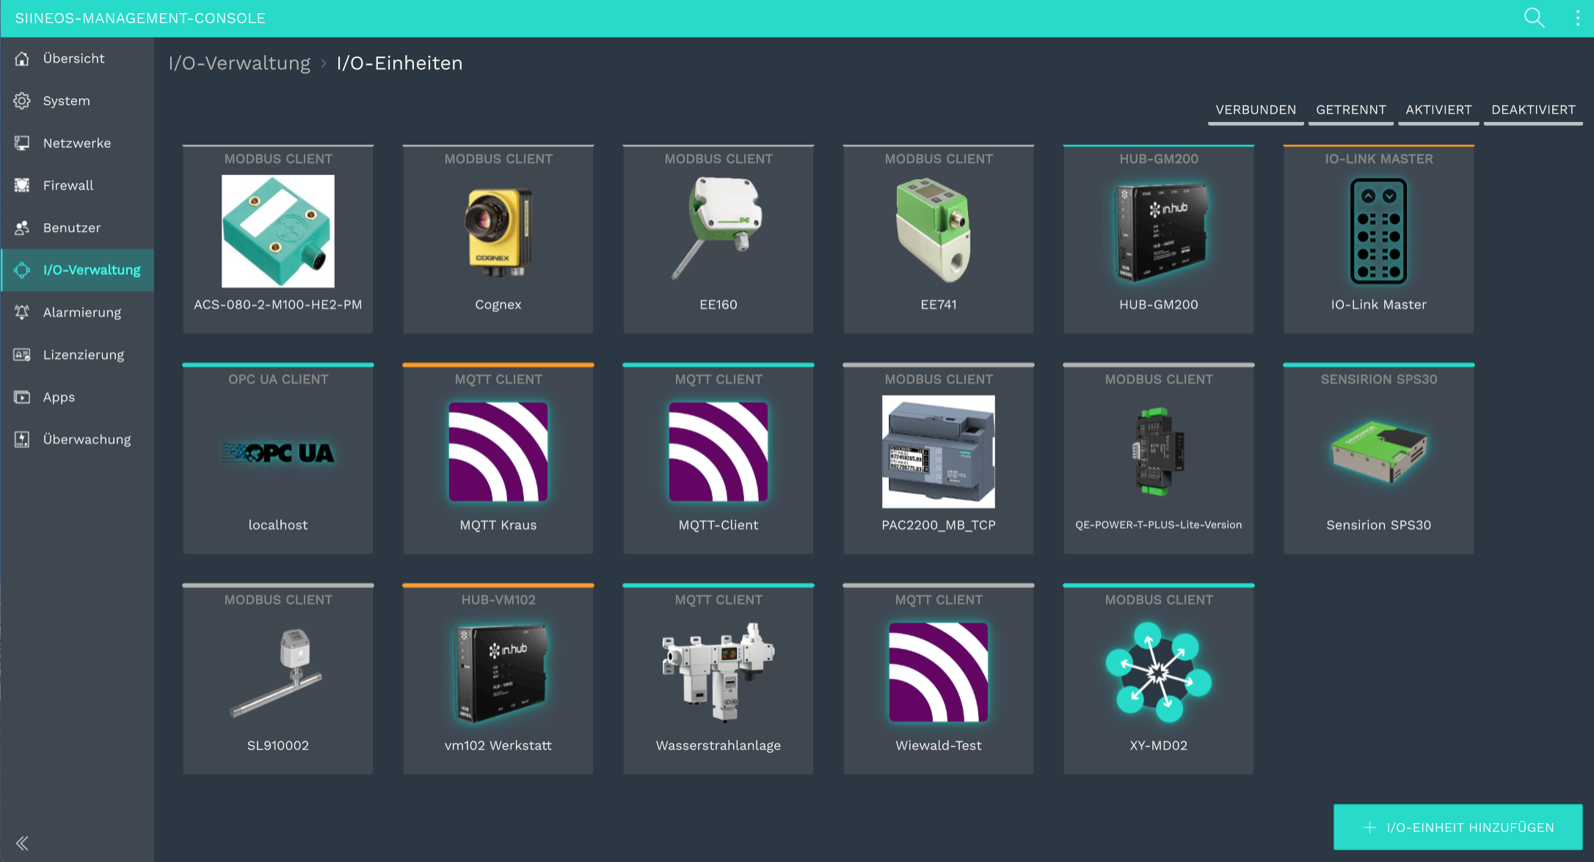Viewport: 1594px width, 862px height.
Task: Click the SENSIRION SPS30 type header
Action: click(x=1379, y=380)
